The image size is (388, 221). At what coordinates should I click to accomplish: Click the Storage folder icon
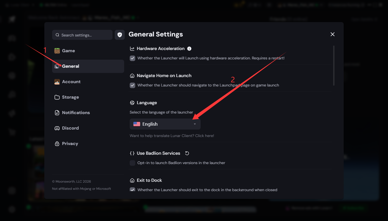tap(57, 97)
